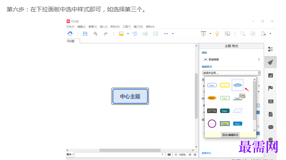286x160 pixels.
Task: Click the green summary bracket icon
Action: coord(155,34)
